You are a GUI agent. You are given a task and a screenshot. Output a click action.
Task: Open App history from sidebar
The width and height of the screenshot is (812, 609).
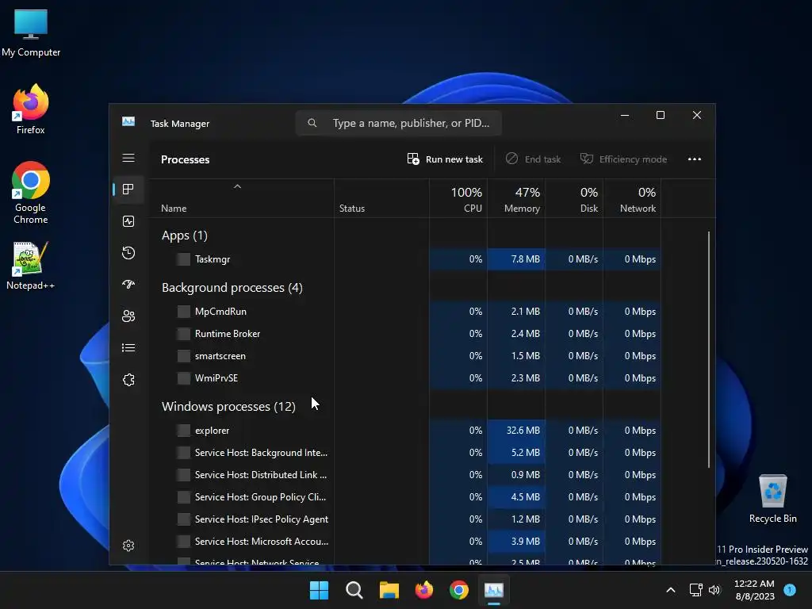[128, 253]
